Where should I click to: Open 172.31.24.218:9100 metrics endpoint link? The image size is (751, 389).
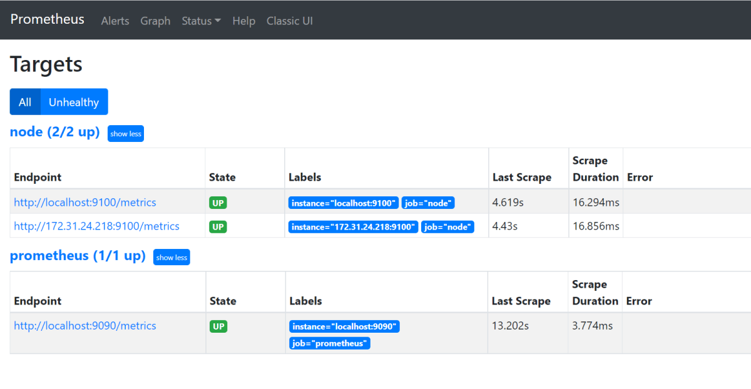(x=96, y=226)
